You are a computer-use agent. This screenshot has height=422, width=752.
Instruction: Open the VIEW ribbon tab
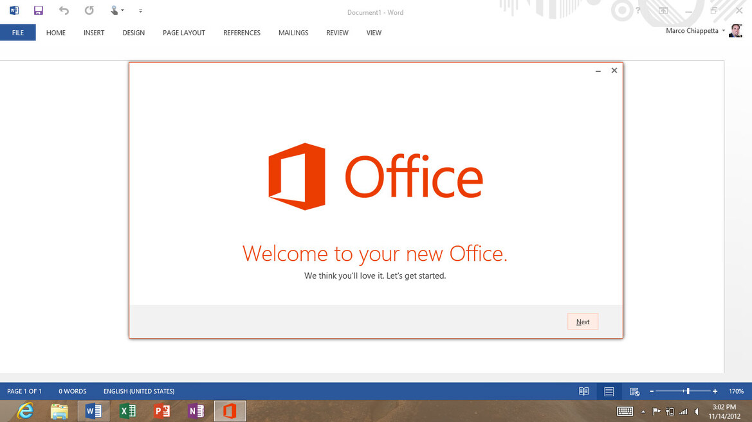374,33
